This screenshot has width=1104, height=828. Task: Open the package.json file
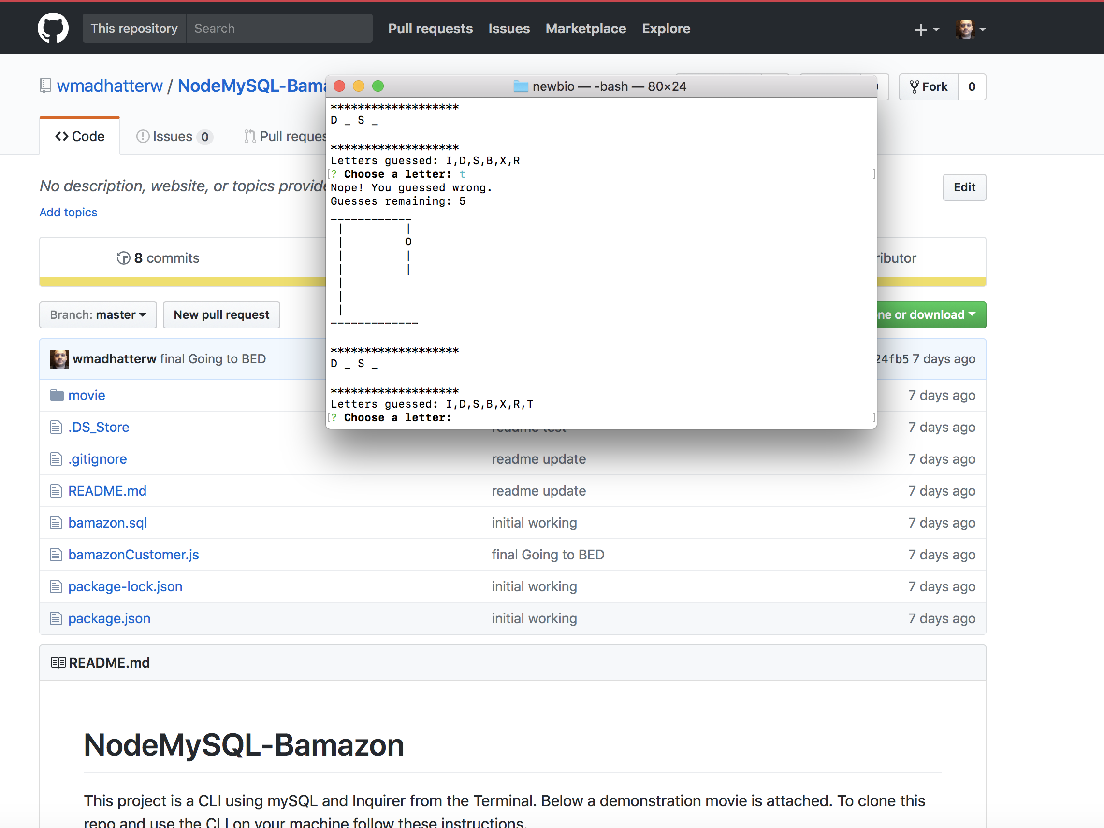tap(109, 619)
